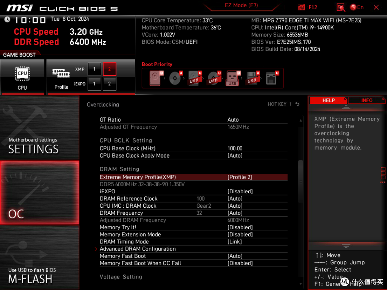387x290 pixels.
Task: Open M-FLASH BIOS flashing utility
Action: (40, 257)
